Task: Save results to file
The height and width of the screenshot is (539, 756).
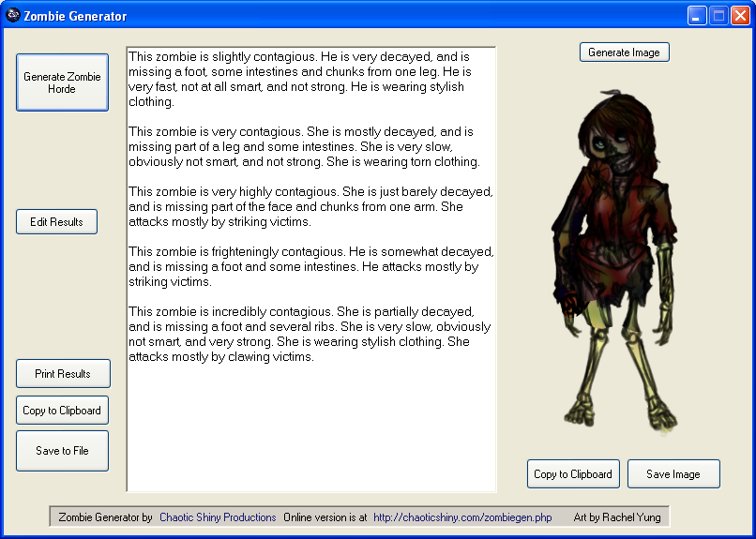Action: tap(62, 451)
